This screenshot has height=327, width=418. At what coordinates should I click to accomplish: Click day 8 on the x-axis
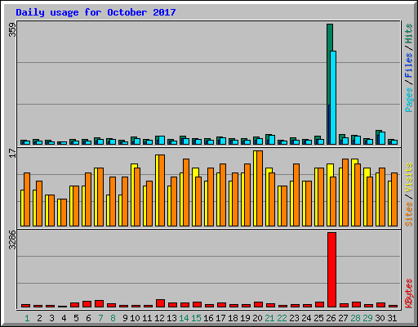113,318
